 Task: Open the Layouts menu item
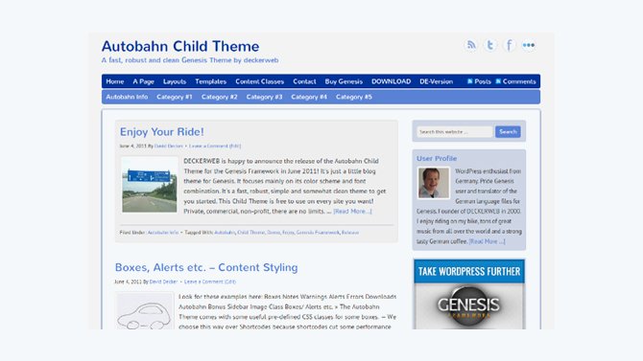tap(175, 81)
